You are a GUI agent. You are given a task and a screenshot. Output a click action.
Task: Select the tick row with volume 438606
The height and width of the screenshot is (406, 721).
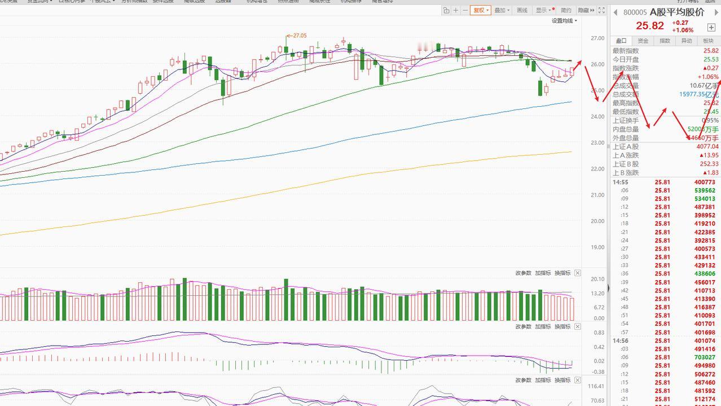tap(666, 274)
